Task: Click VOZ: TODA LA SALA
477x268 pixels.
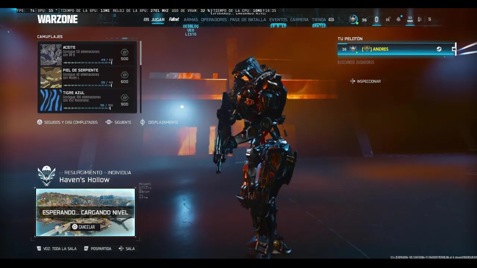Action: click(x=60, y=249)
